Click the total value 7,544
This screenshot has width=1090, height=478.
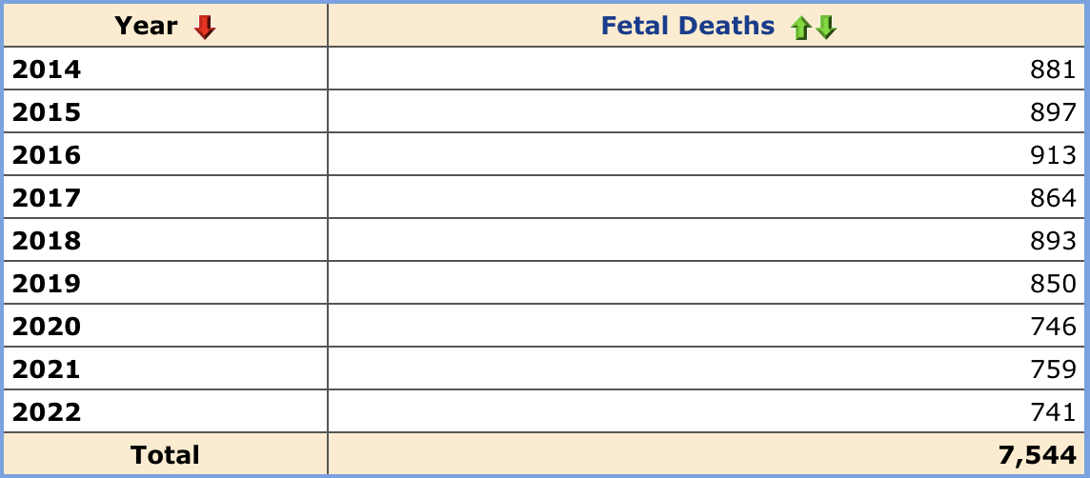(1037, 455)
